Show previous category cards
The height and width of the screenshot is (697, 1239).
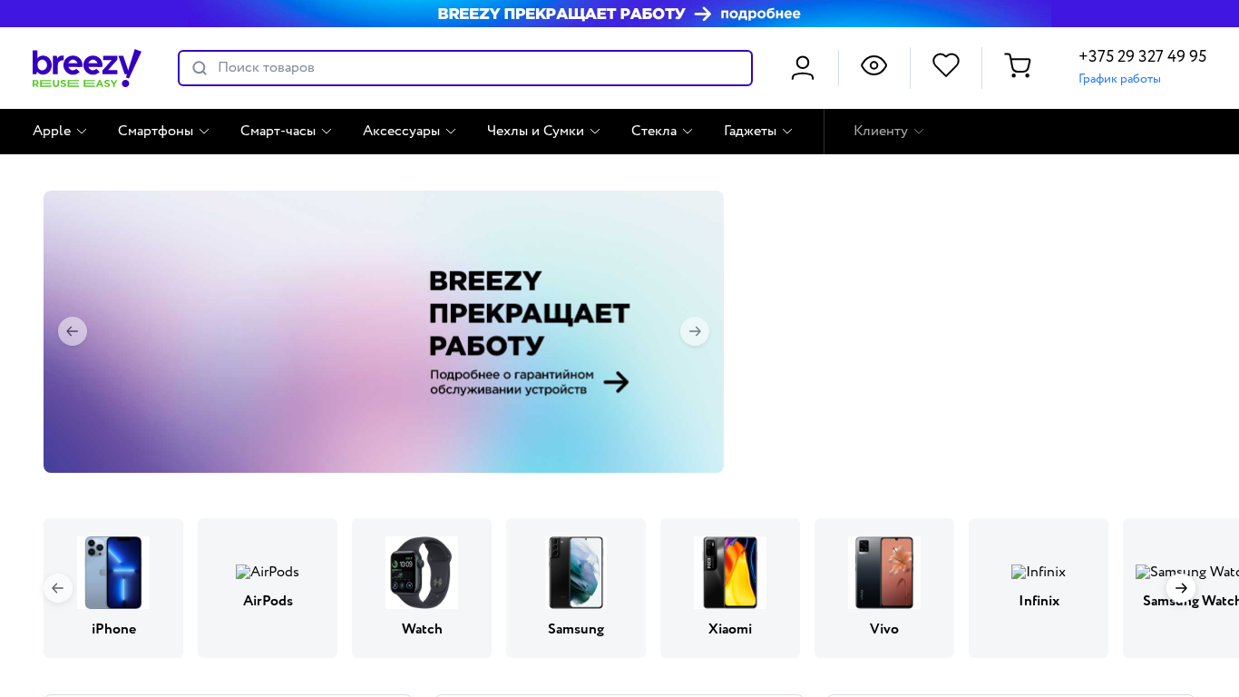(x=58, y=588)
